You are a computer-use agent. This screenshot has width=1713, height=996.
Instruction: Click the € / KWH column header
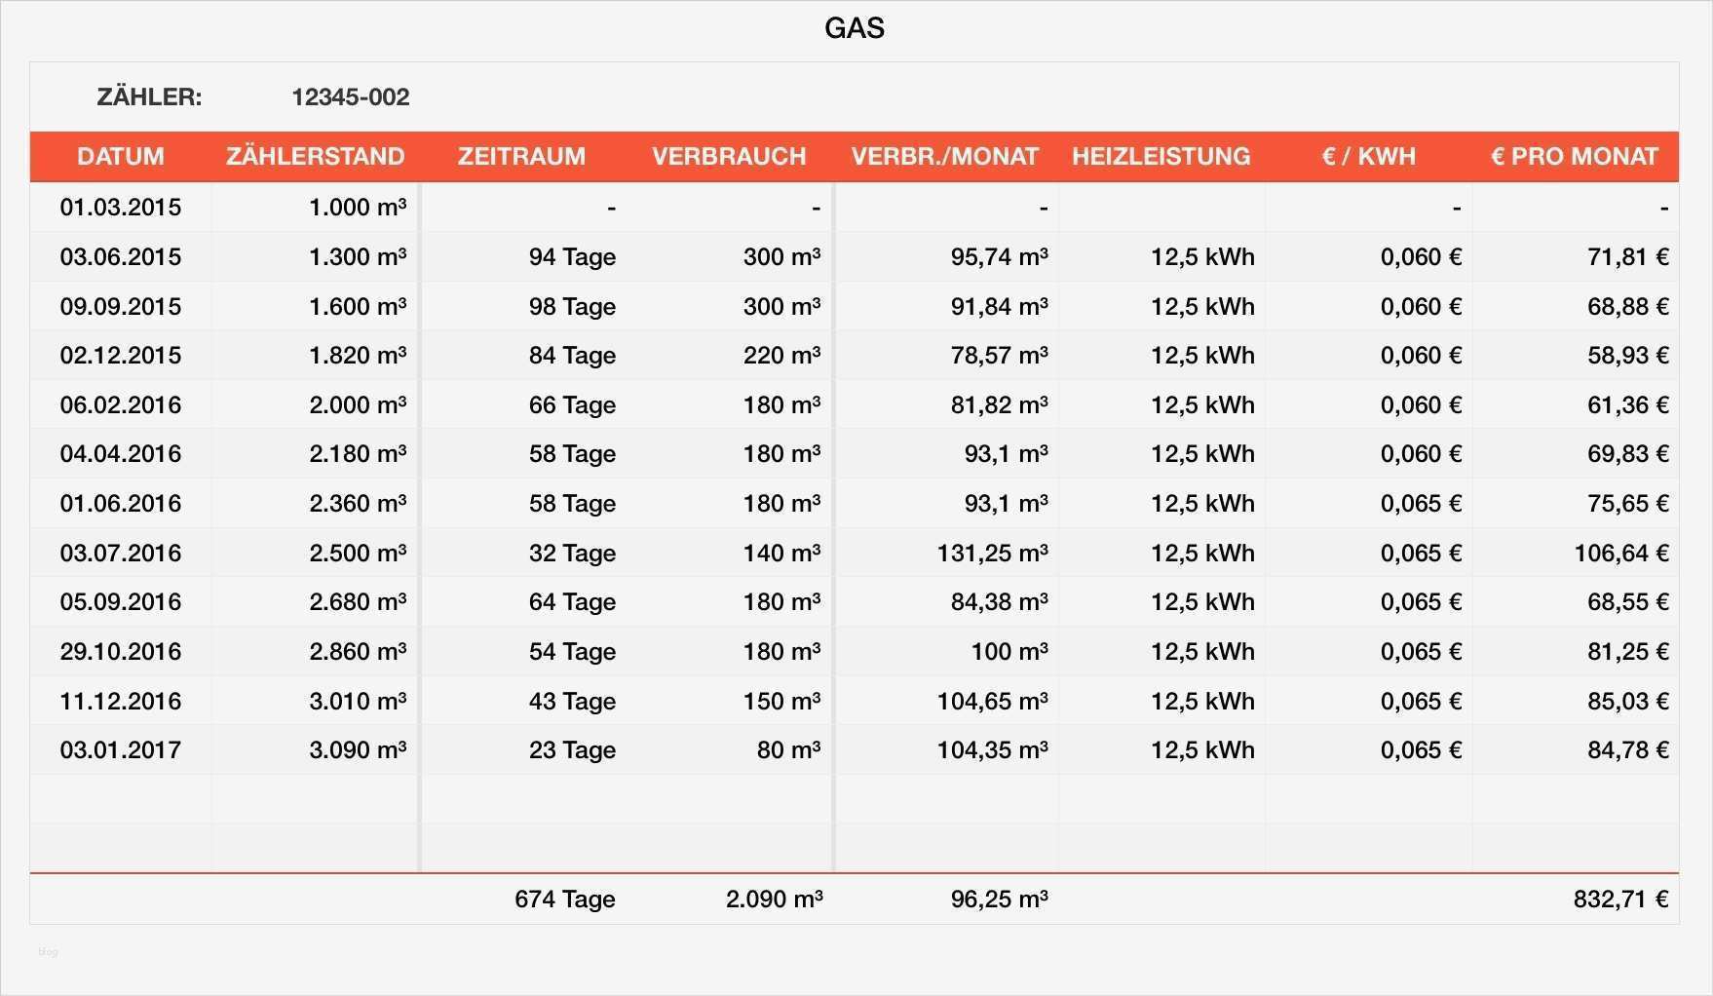1368,157
